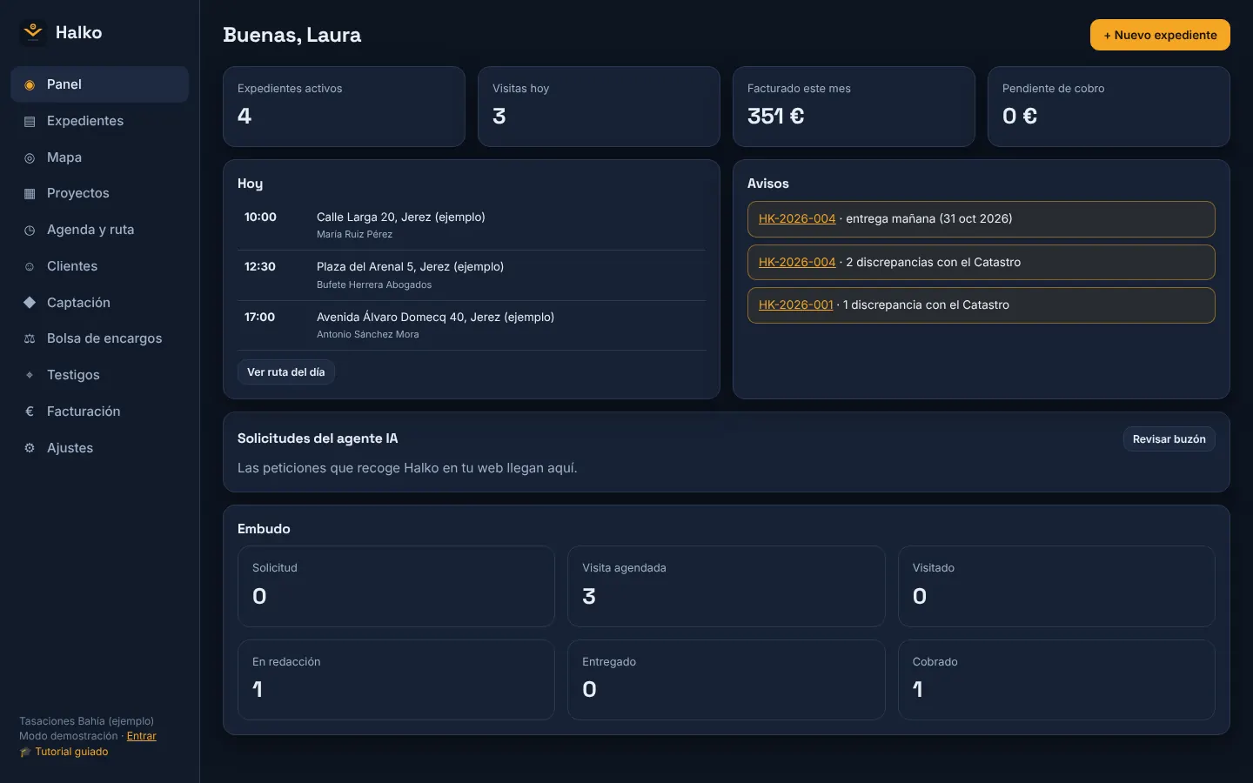Open the Expedientes section
Image resolution: width=1253 pixels, height=783 pixels.
[x=99, y=121]
